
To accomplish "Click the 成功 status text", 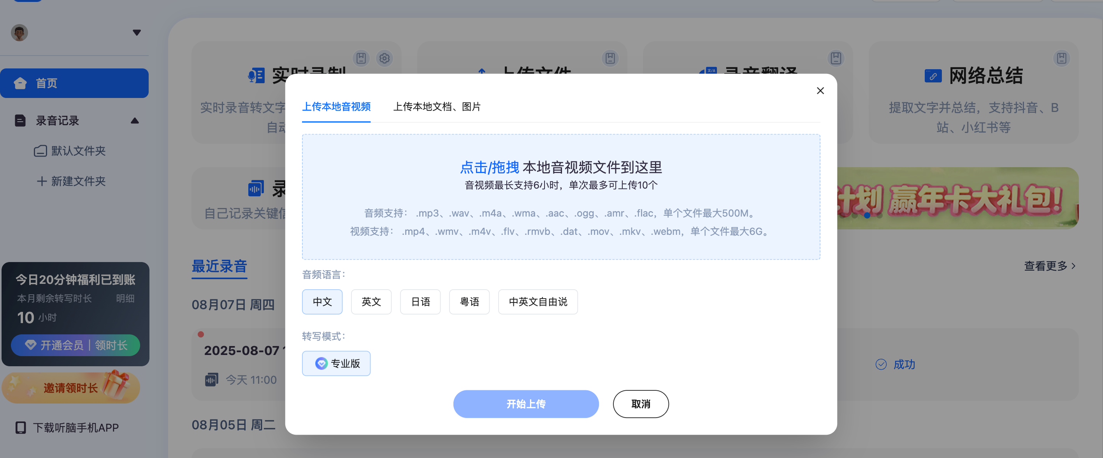I will [x=905, y=364].
